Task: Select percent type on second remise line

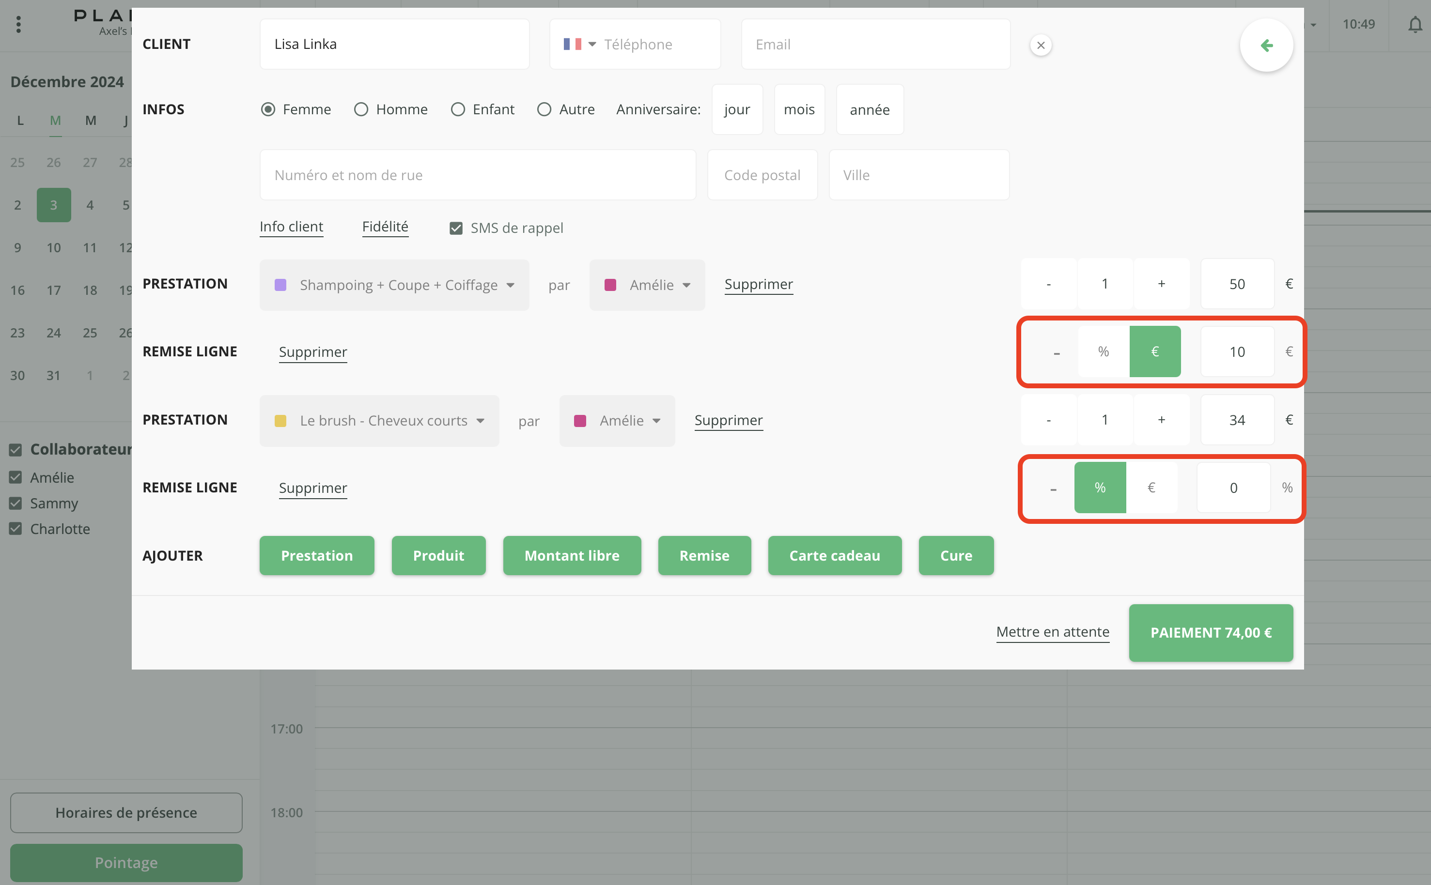Action: (x=1100, y=488)
